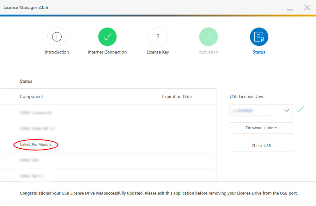Select the 'Activation' step label
316x206 pixels.
209,52
